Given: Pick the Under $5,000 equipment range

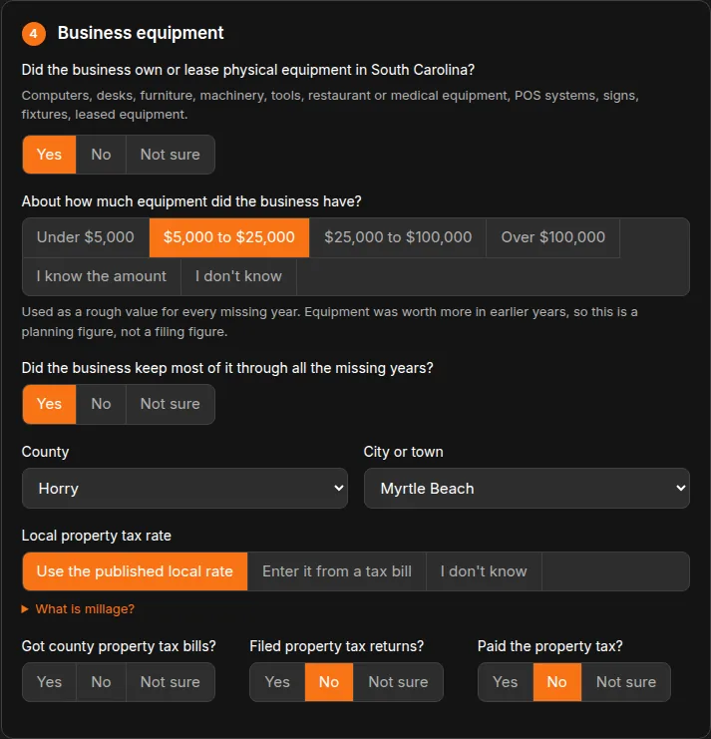Looking at the screenshot, I should 86,237.
